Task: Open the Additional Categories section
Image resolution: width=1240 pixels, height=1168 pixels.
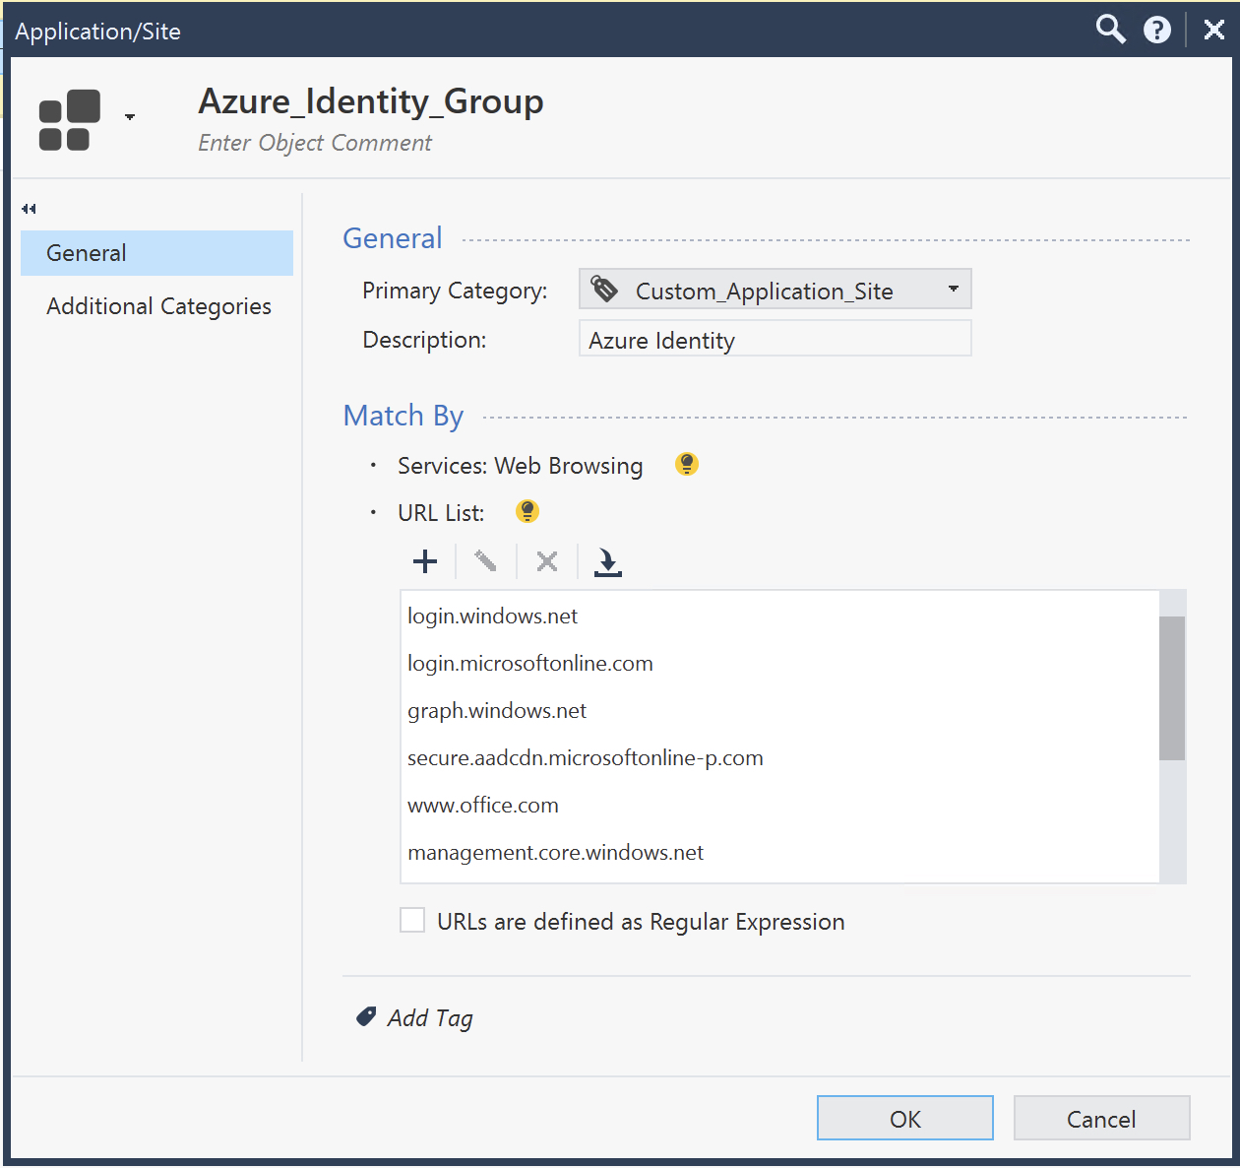Action: click(158, 306)
